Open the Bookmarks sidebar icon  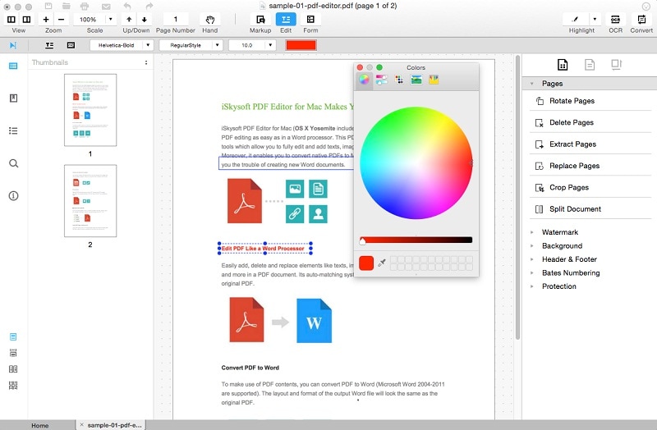[x=13, y=98]
